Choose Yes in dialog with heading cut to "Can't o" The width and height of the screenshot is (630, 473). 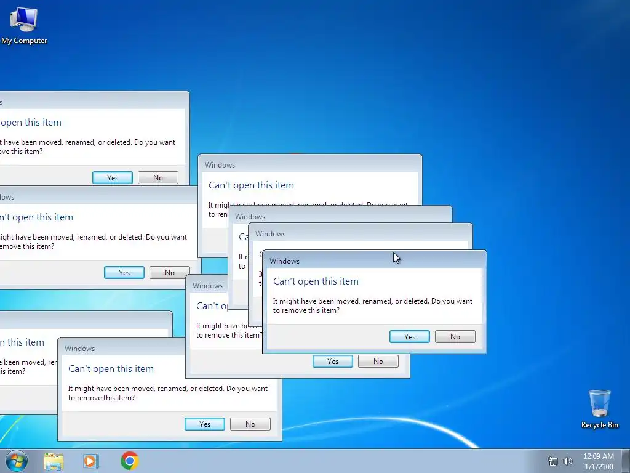(333, 361)
